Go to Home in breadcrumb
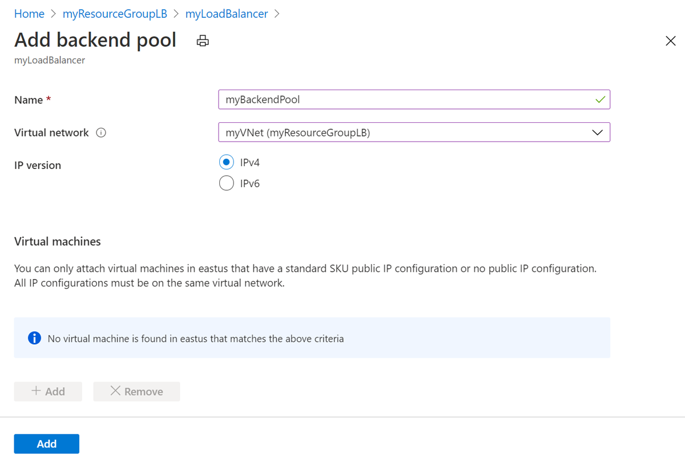The height and width of the screenshot is (463, 685). (x=29, y=14)
